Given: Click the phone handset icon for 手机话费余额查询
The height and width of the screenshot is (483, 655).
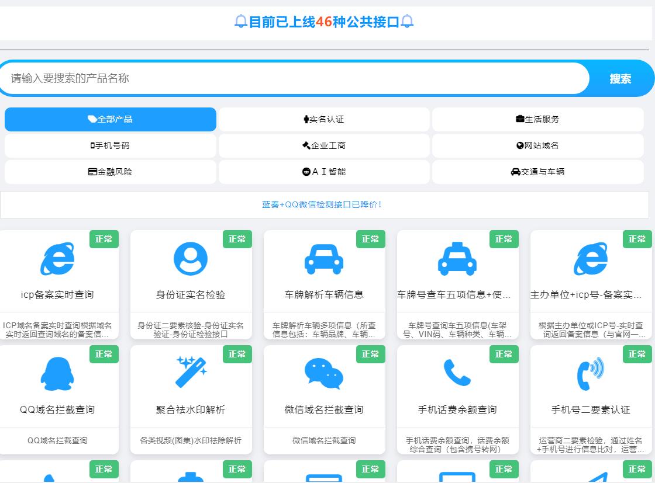Looking at the screenshot, I should (457, 373).
